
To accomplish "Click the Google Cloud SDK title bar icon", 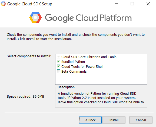I will point(3,4).
